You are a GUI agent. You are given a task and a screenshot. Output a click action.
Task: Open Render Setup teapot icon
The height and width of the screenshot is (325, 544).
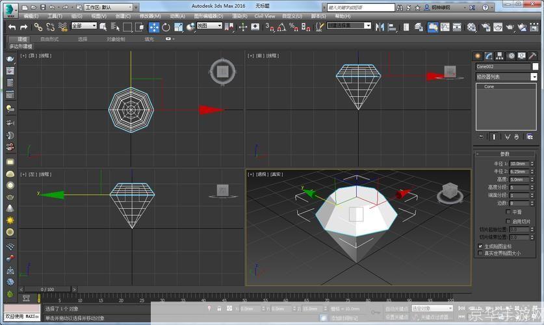[x=486, y=27]
